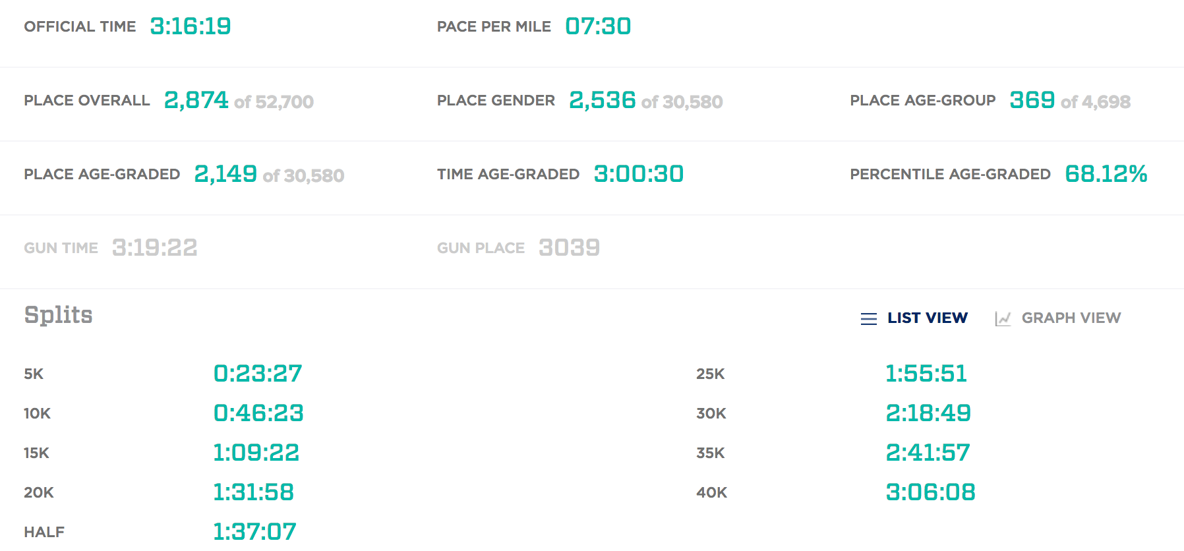Click the 40K split time 3:06:08
Viewport: 1184px width, 551px height.
(x=930, y=492)
